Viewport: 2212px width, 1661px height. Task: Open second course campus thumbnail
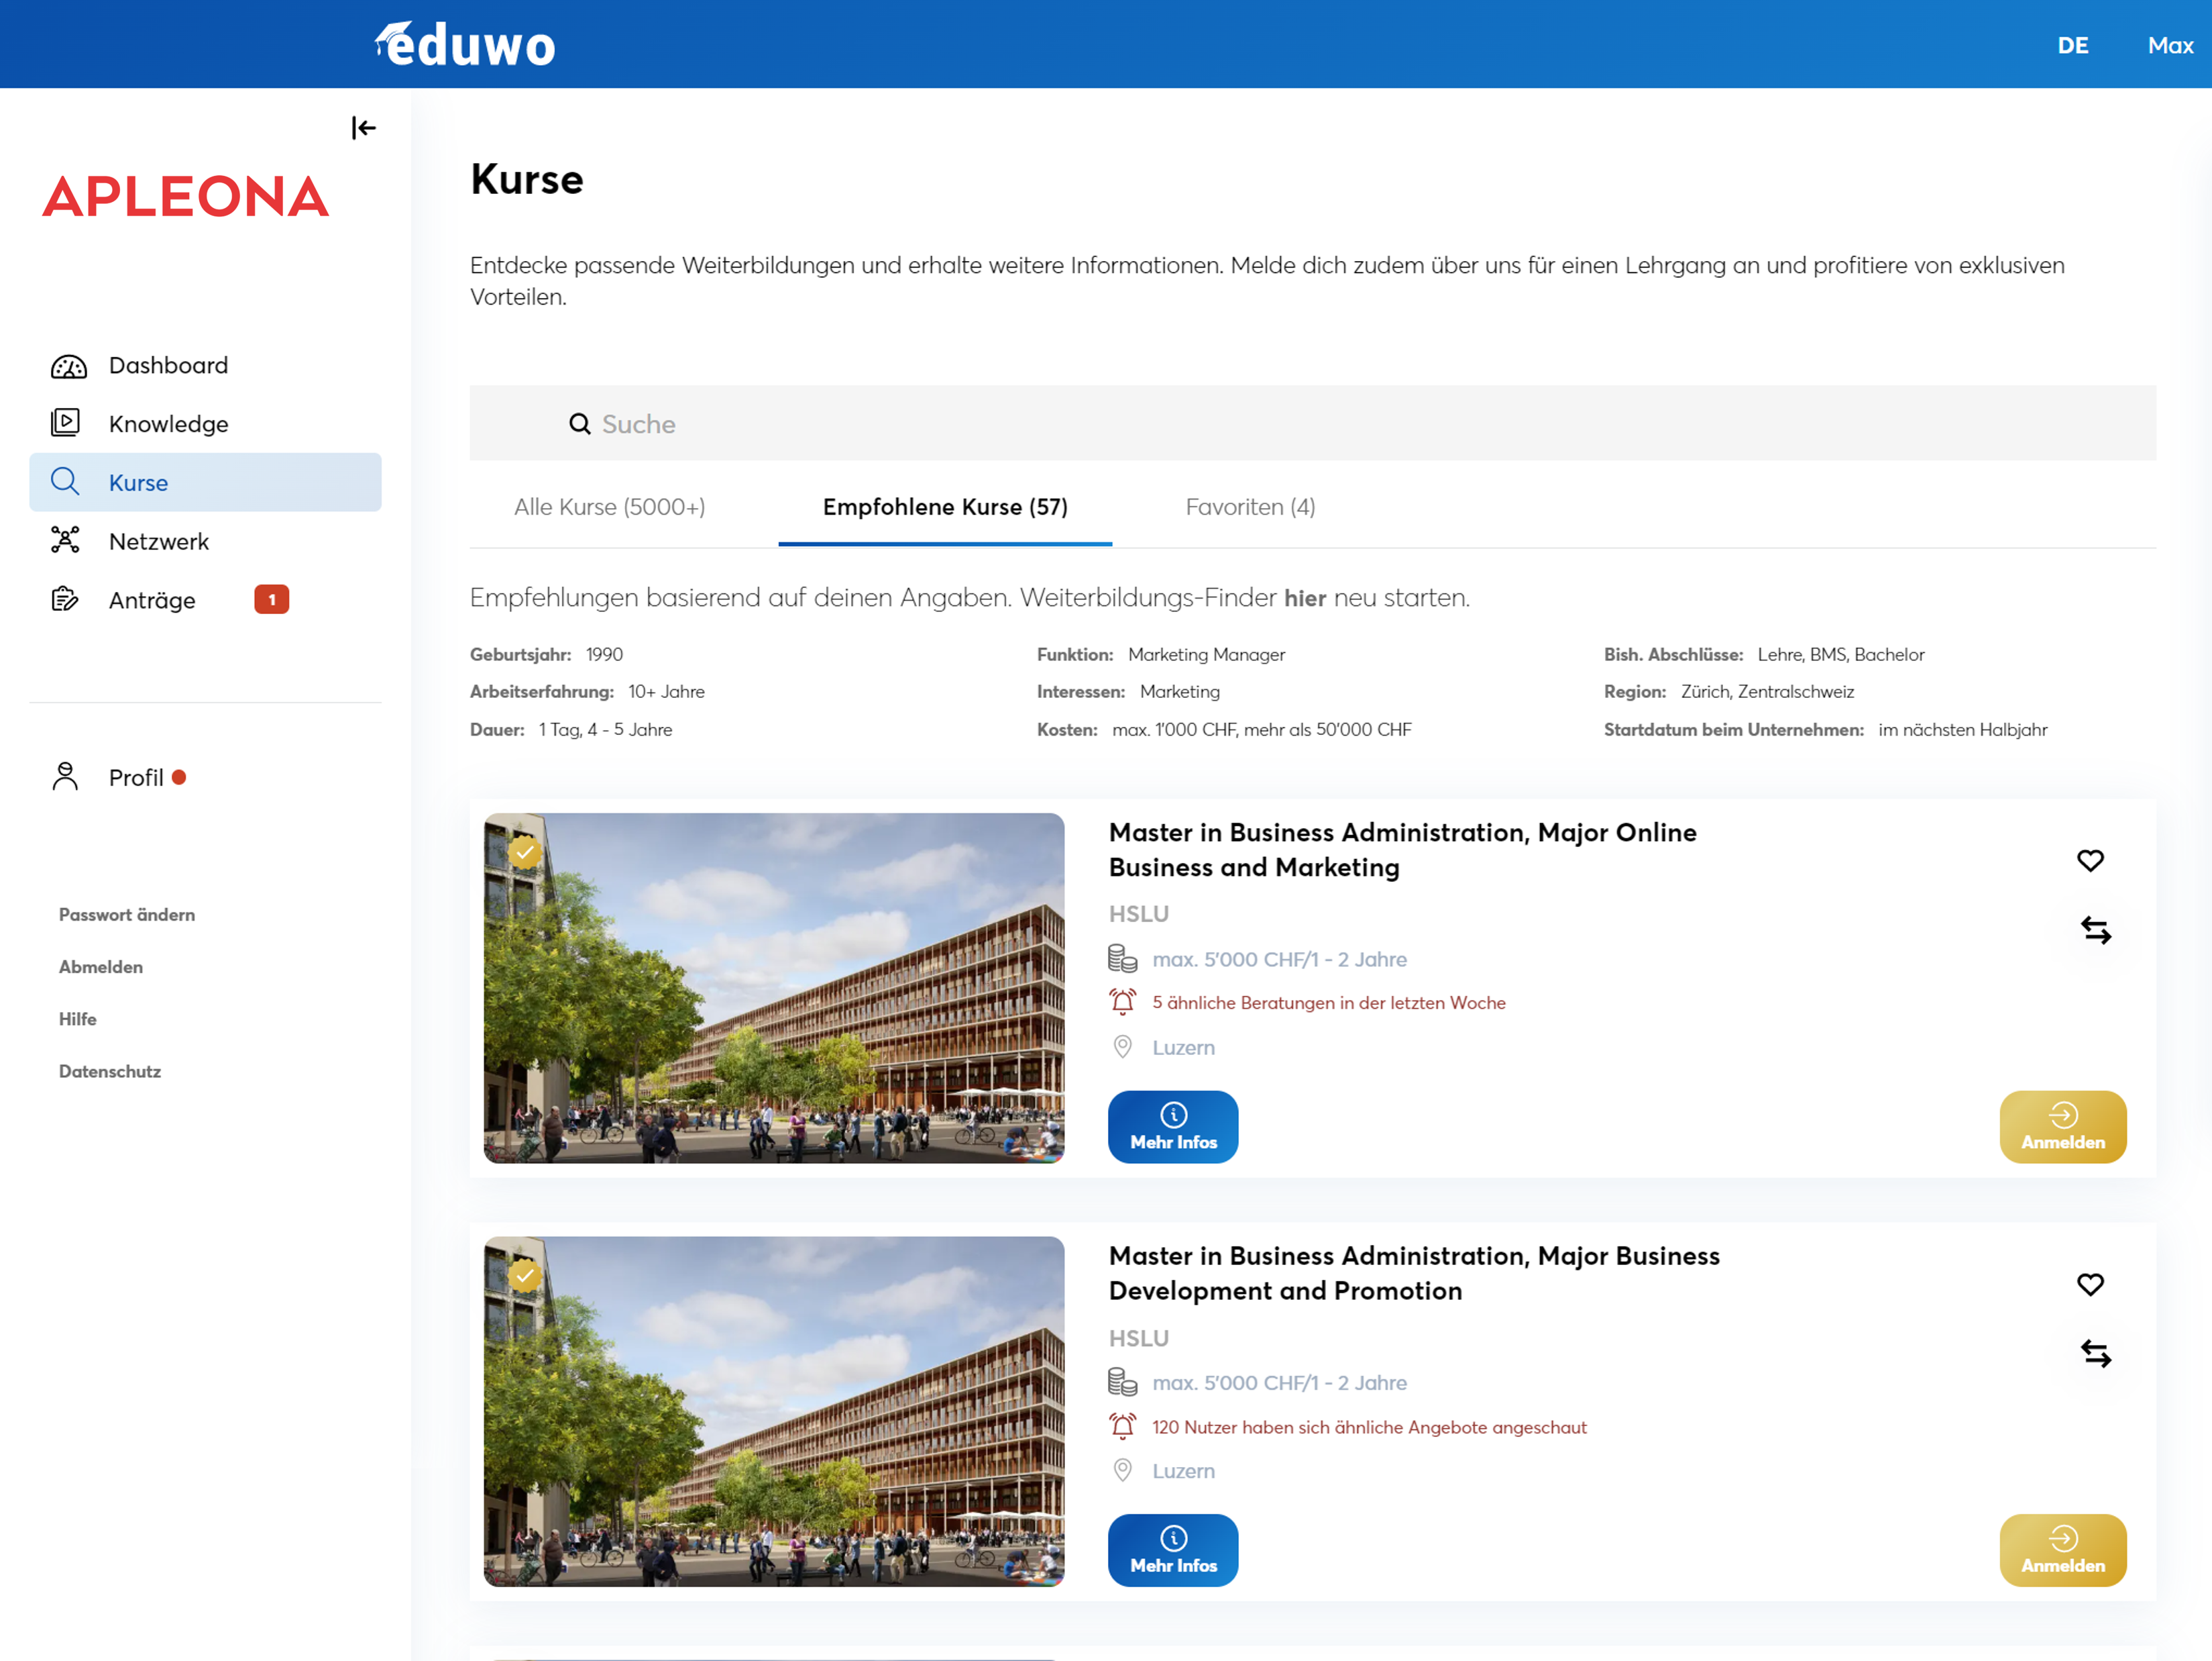(773, 1411)
